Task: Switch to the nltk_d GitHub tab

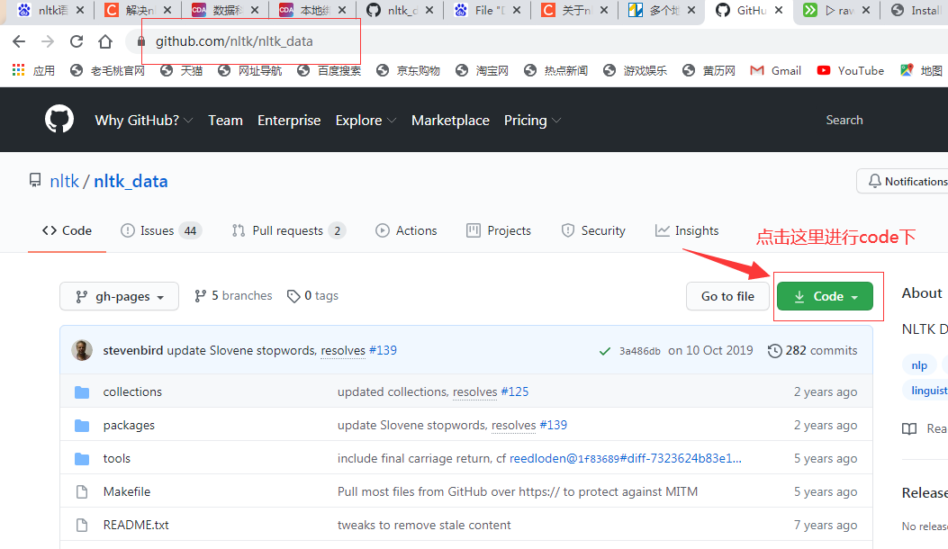Action: coord(399,10)
